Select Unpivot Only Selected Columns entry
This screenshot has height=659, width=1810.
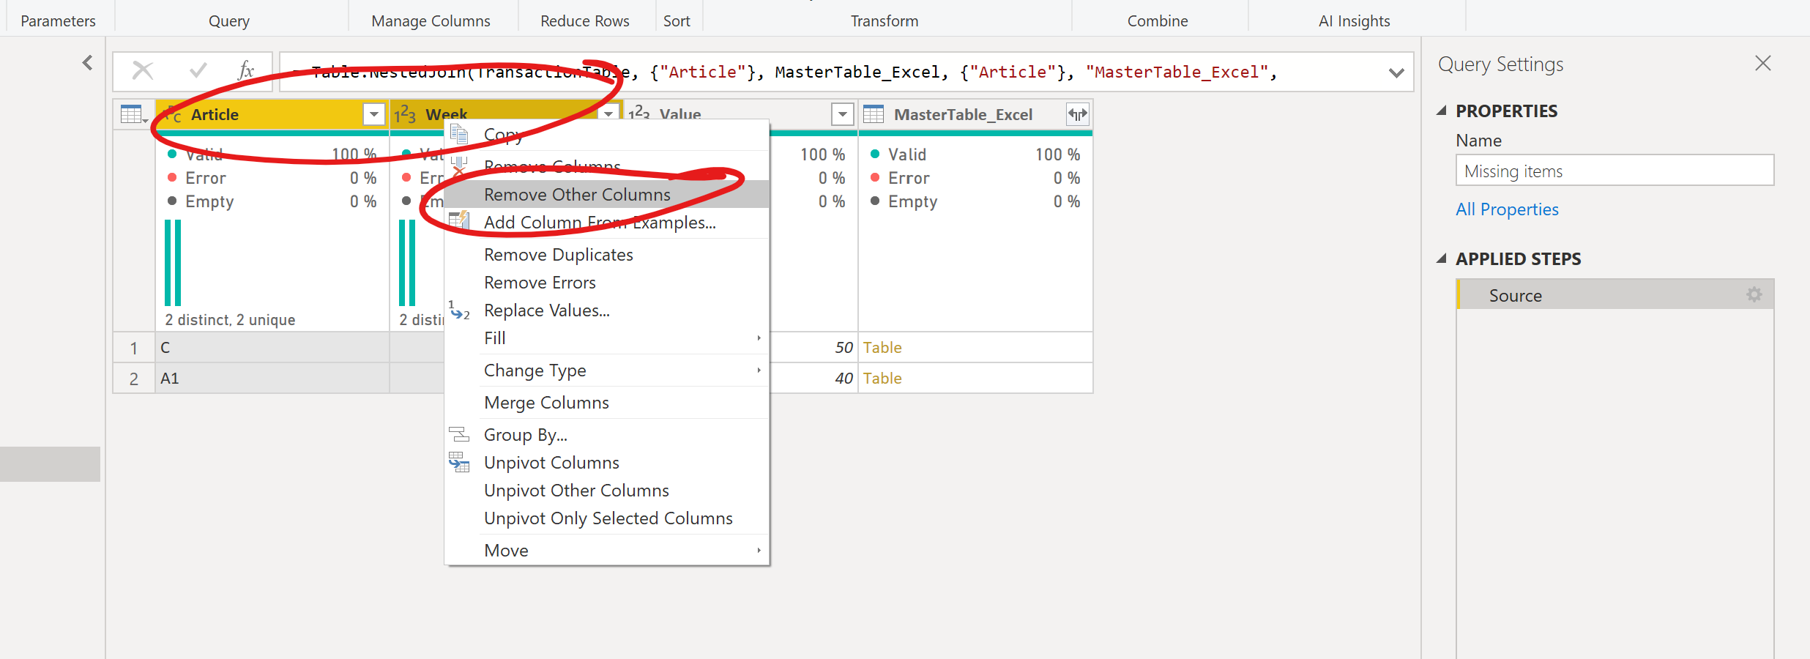tap(607, 518)
